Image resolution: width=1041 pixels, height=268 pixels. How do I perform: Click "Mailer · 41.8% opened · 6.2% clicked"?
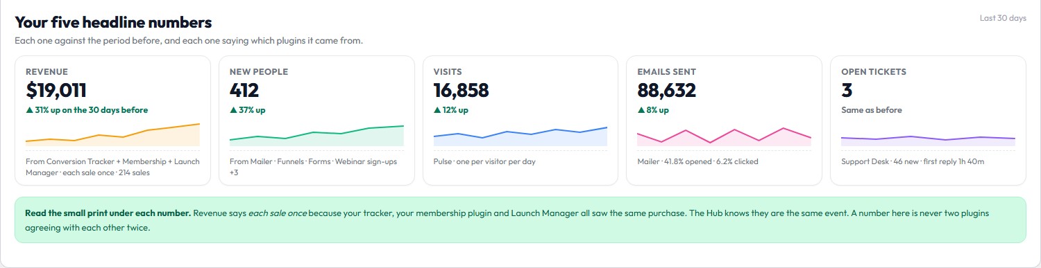(698, 161)
